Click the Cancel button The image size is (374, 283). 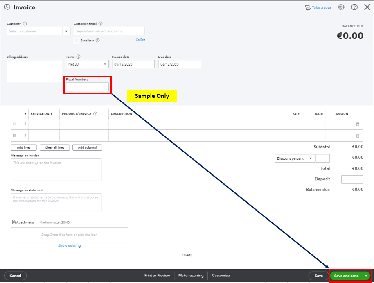[x=15, y=276]
